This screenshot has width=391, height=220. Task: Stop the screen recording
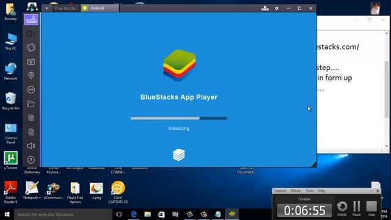tap(371, 209)
